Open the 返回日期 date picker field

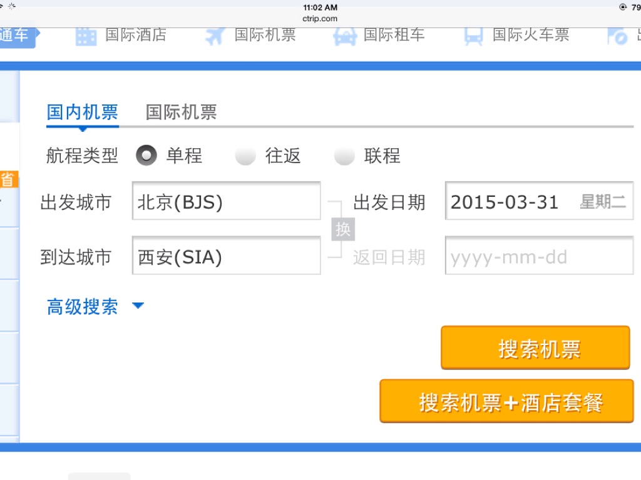[x=539, y=256]
